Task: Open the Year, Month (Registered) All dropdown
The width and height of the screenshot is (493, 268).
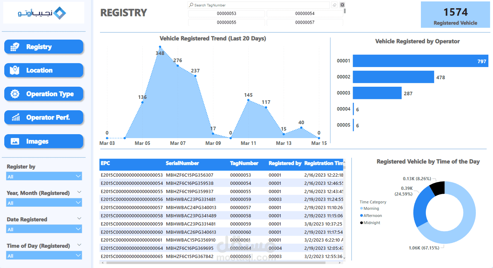Action: (x=44, y=203)
